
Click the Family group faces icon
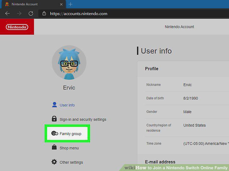point(55,133)
